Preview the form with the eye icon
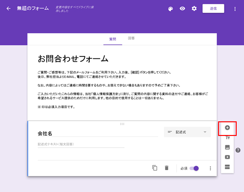The height and width of the screenshot is (192, 244). click(x=183, y=8)
